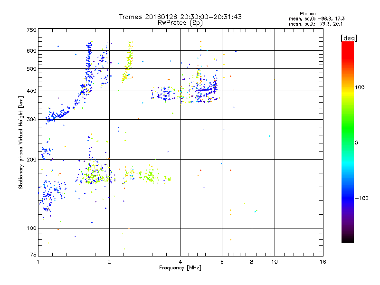Click the x-axis '4' tick label

[180, 262]
